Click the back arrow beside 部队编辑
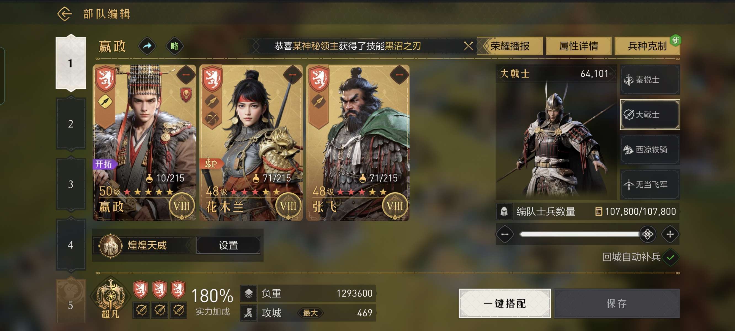Viewport: 735px width, 331px height. [x=65, y=14]
